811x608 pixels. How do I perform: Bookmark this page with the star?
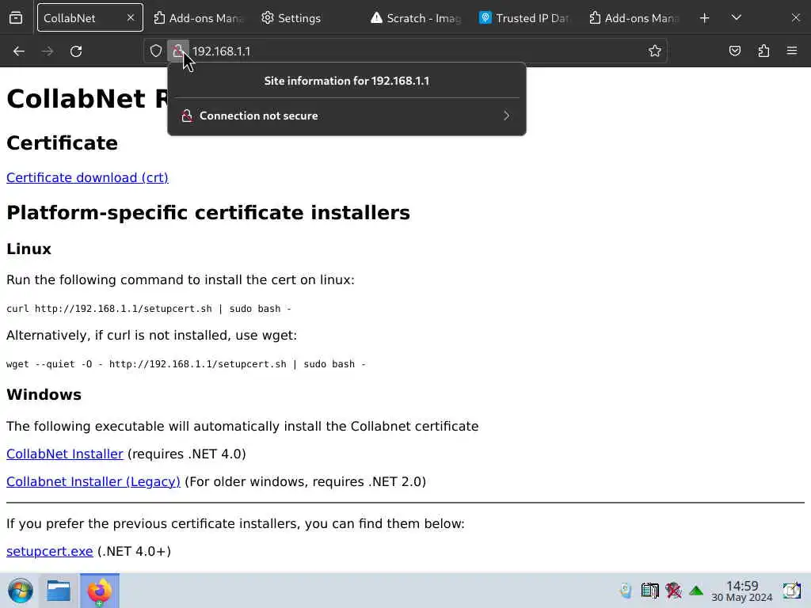pos(655,51)
